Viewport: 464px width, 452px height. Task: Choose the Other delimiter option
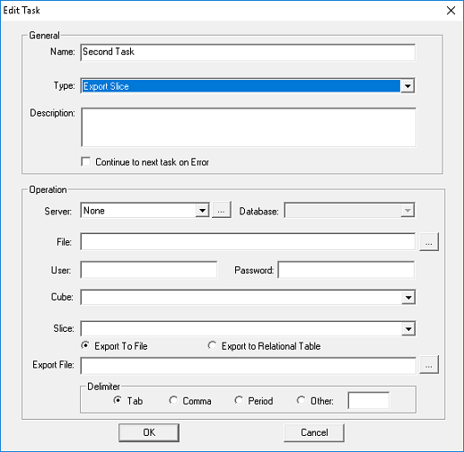(301, 400)
